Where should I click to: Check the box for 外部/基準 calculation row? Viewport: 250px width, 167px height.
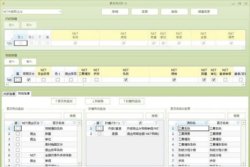[100, 128]
